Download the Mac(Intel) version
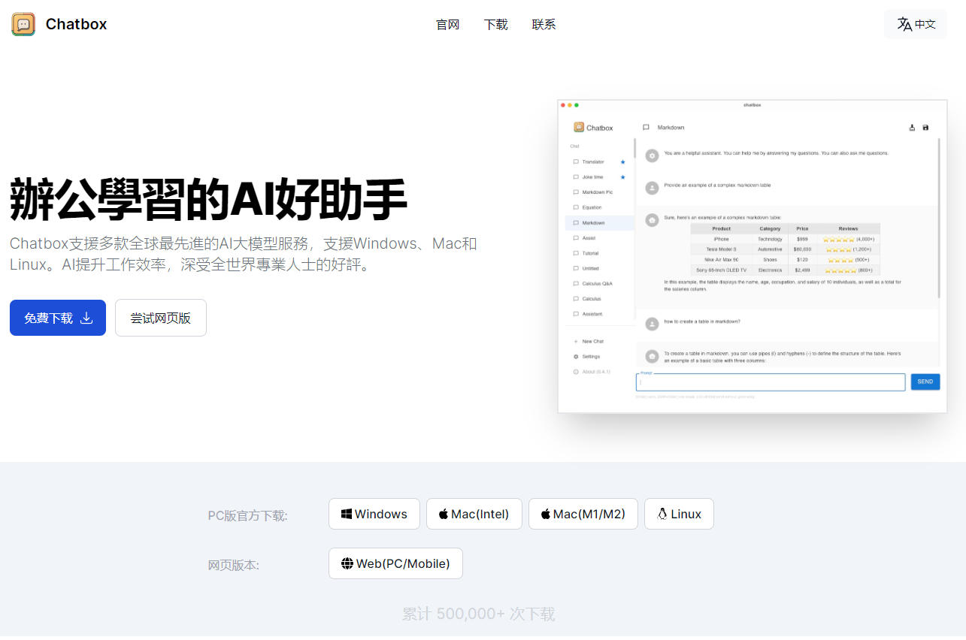 click(x=474, y=514)
